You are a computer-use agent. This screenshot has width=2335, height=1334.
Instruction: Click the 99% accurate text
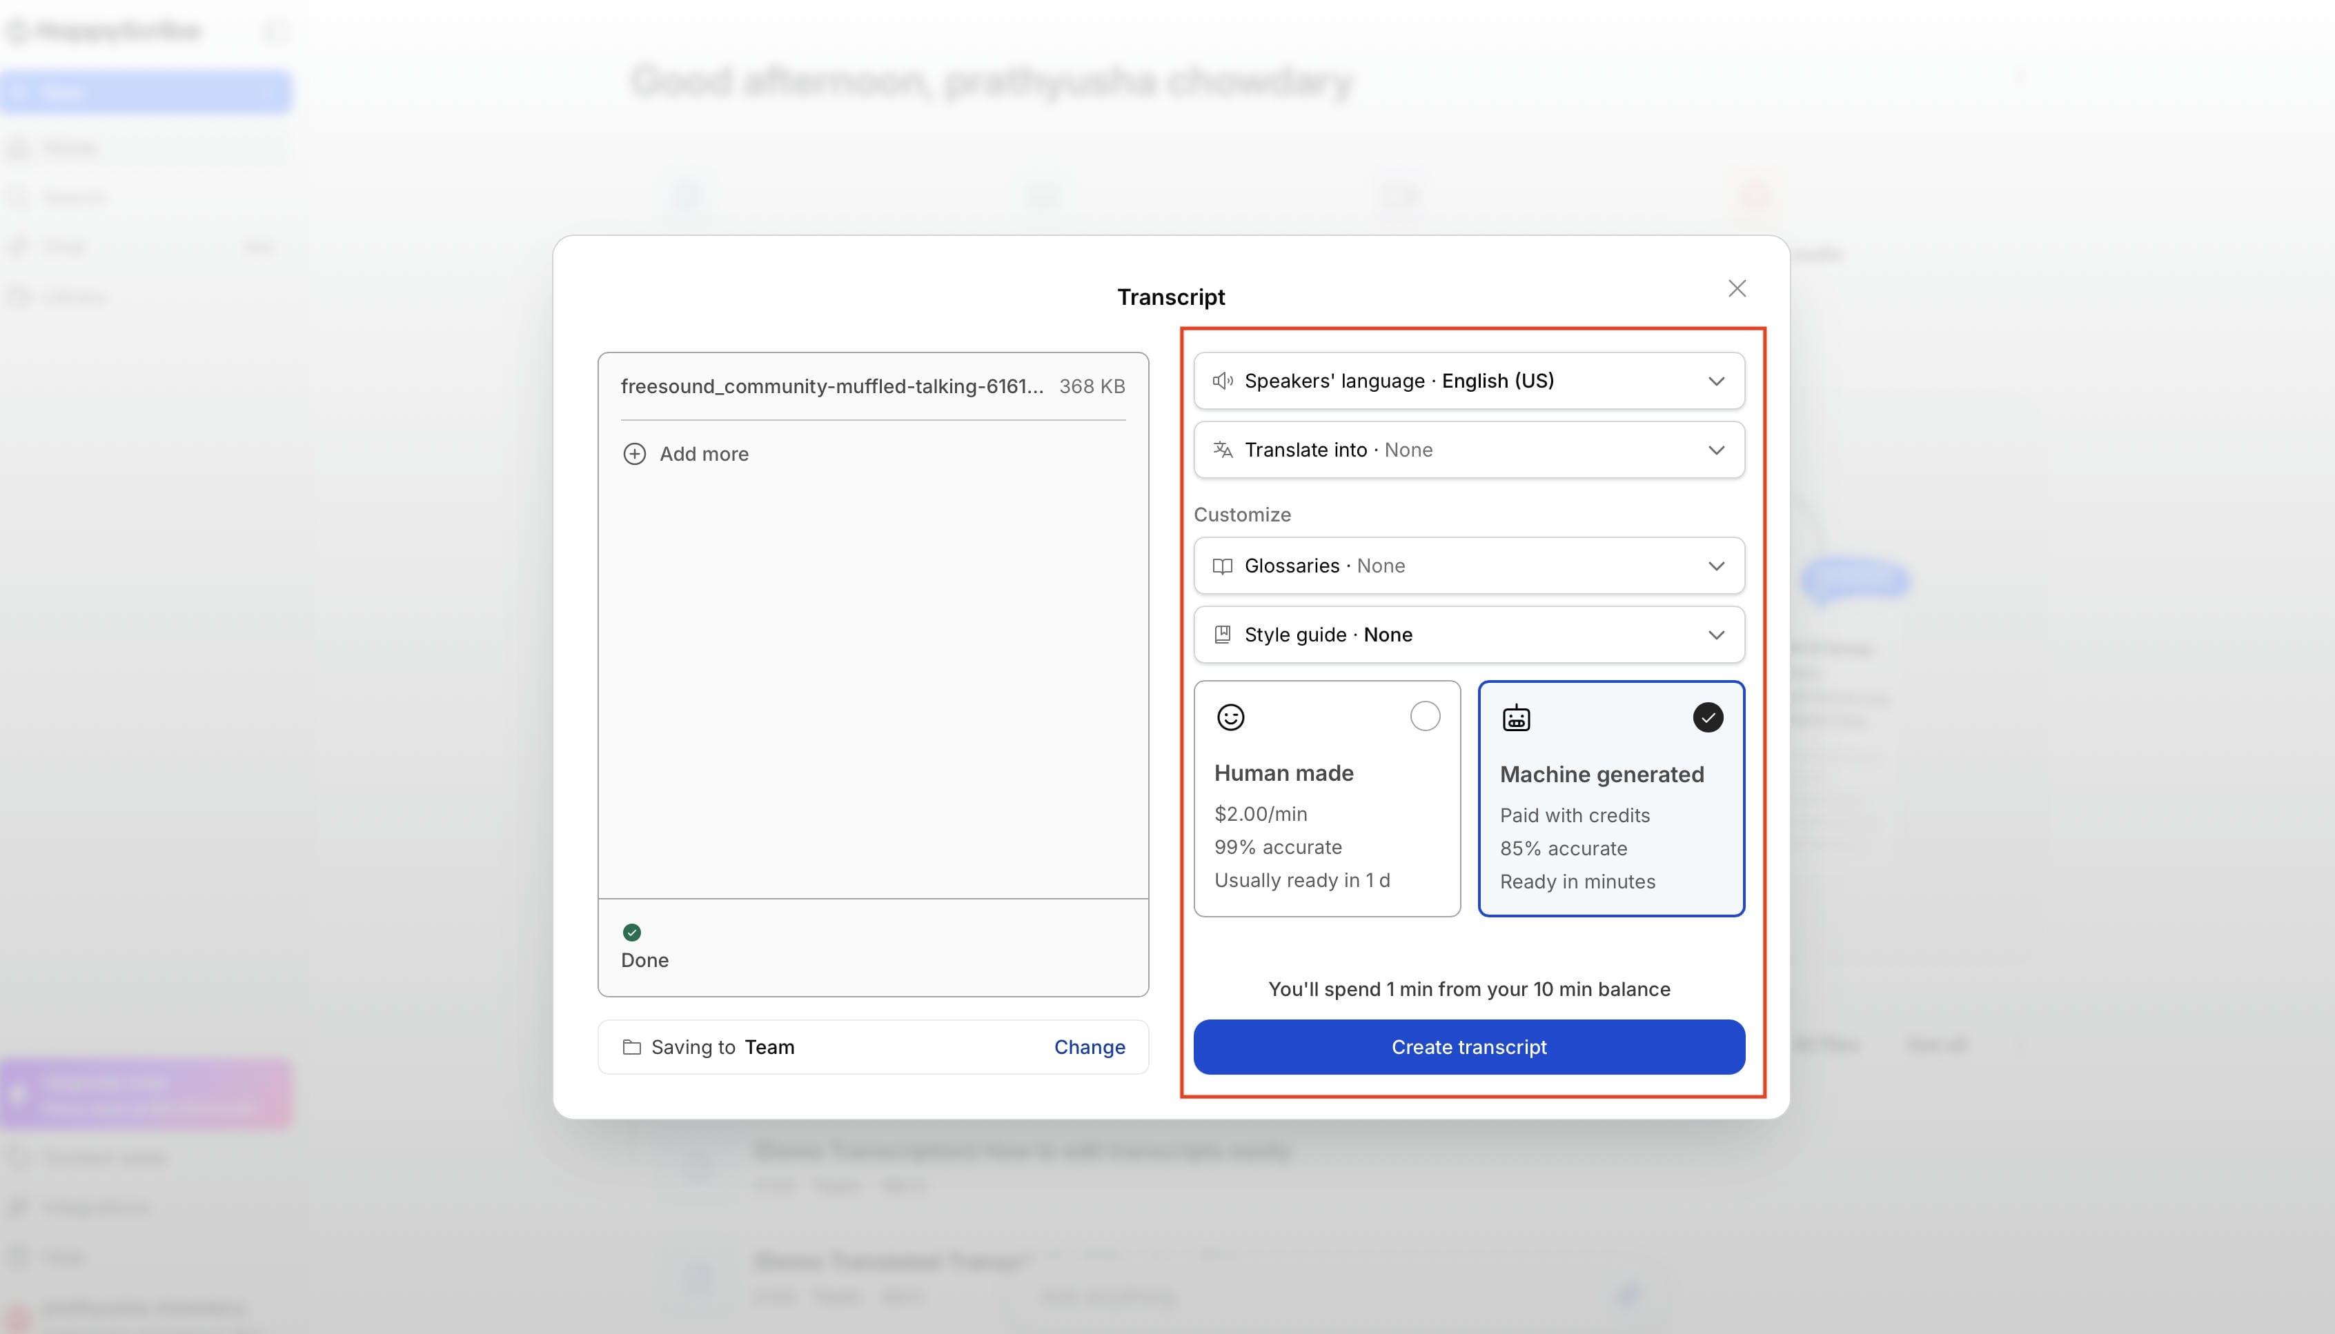1279,848
